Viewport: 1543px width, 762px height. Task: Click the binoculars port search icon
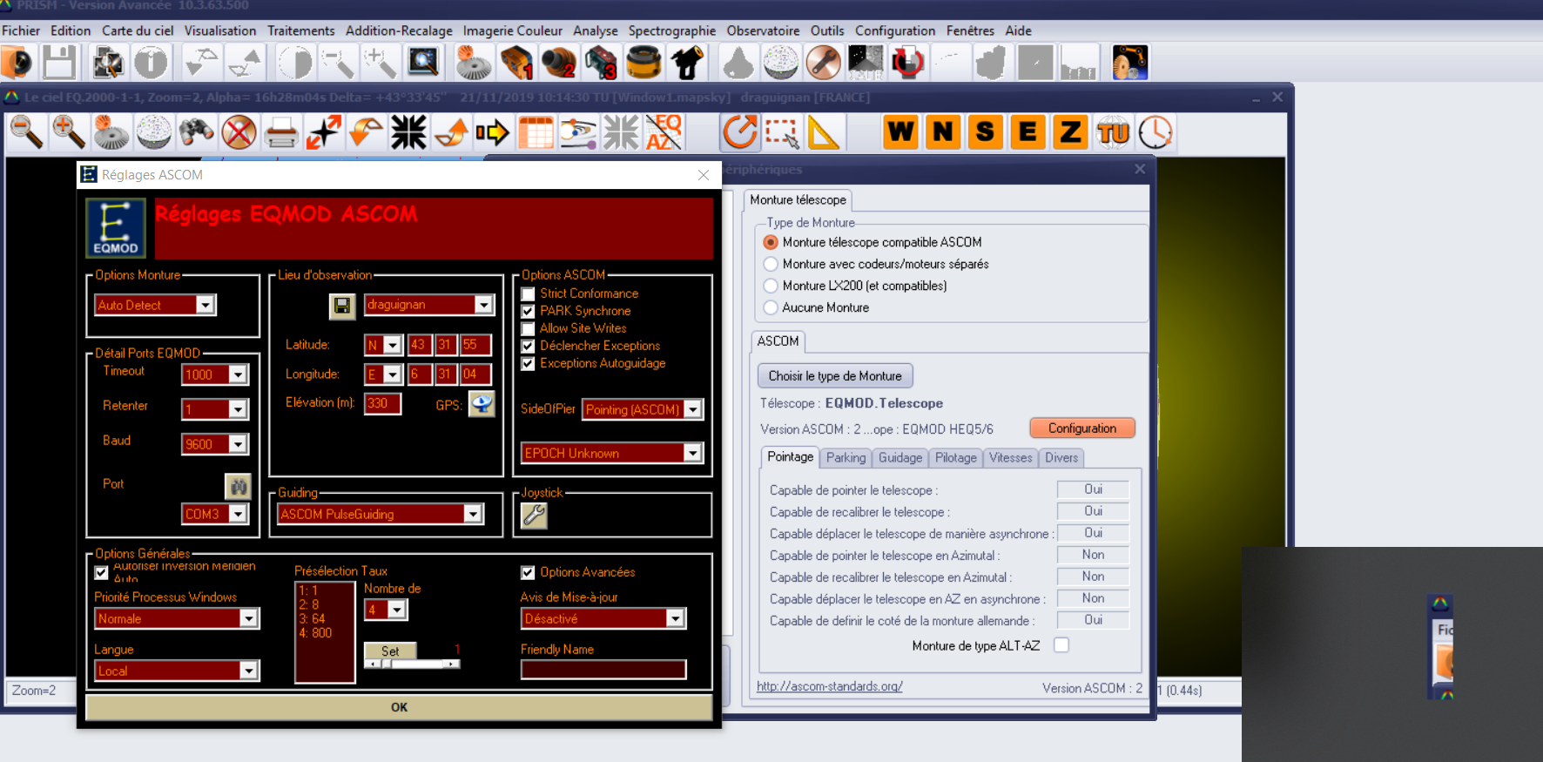click(238, 486)
